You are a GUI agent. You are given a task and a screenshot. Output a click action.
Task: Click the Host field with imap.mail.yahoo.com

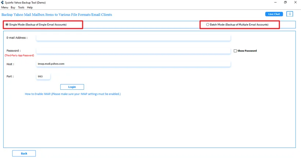[133, 64]
